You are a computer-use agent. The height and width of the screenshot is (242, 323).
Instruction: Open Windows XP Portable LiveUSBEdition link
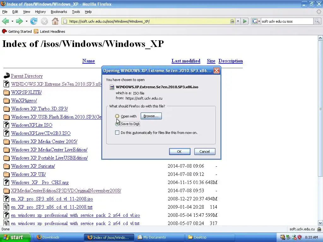pos(50,158)
